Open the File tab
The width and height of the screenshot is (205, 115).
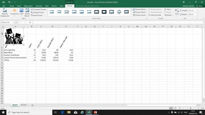(x=4, y=6)
